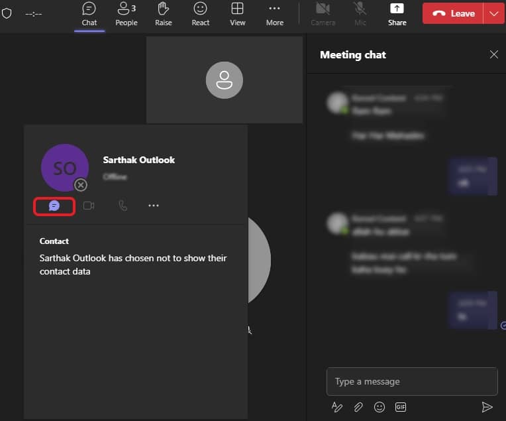Start chat with Sarthak Outlook
506x421 pixels.
click(x=54, y=206)
